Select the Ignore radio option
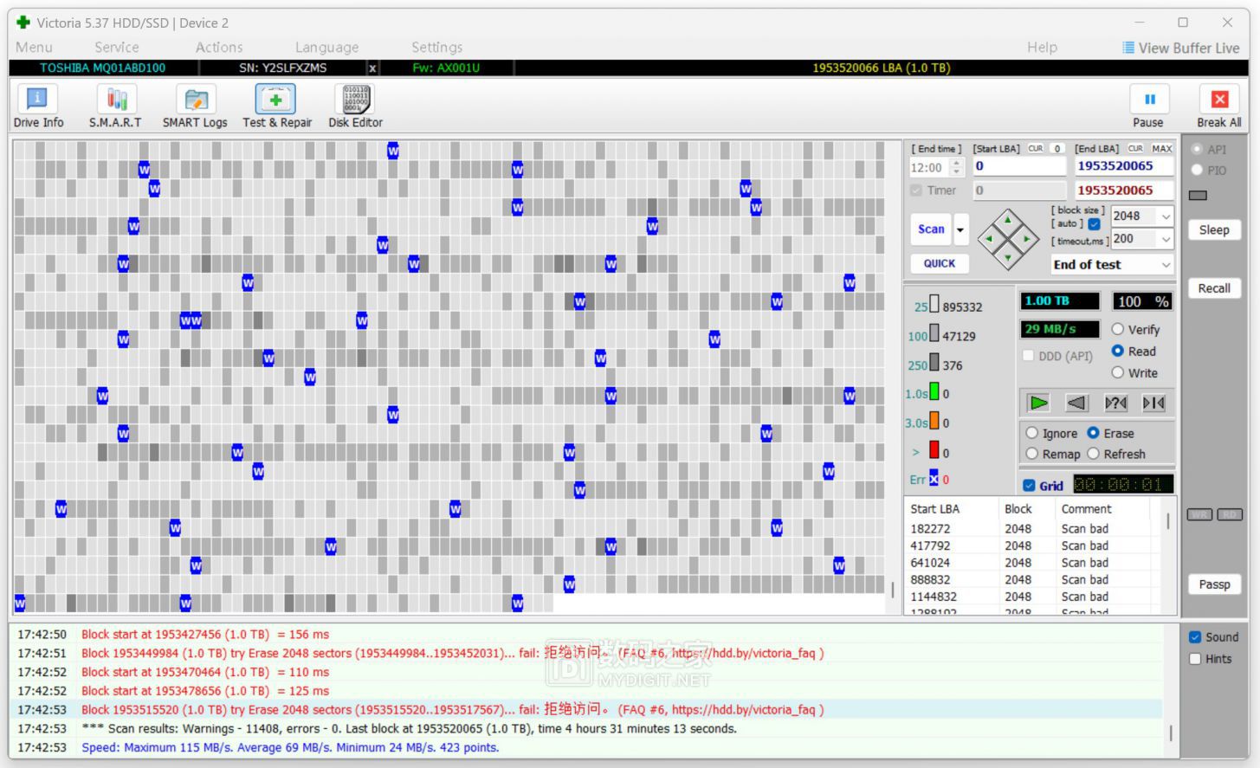The image size is (1260, 768). (1032, 433)
